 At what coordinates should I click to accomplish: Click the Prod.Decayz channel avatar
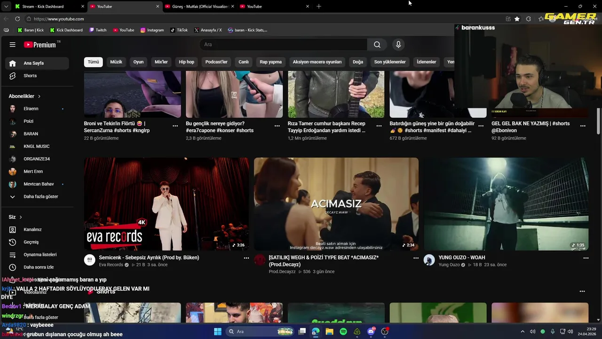click(260, 260)
